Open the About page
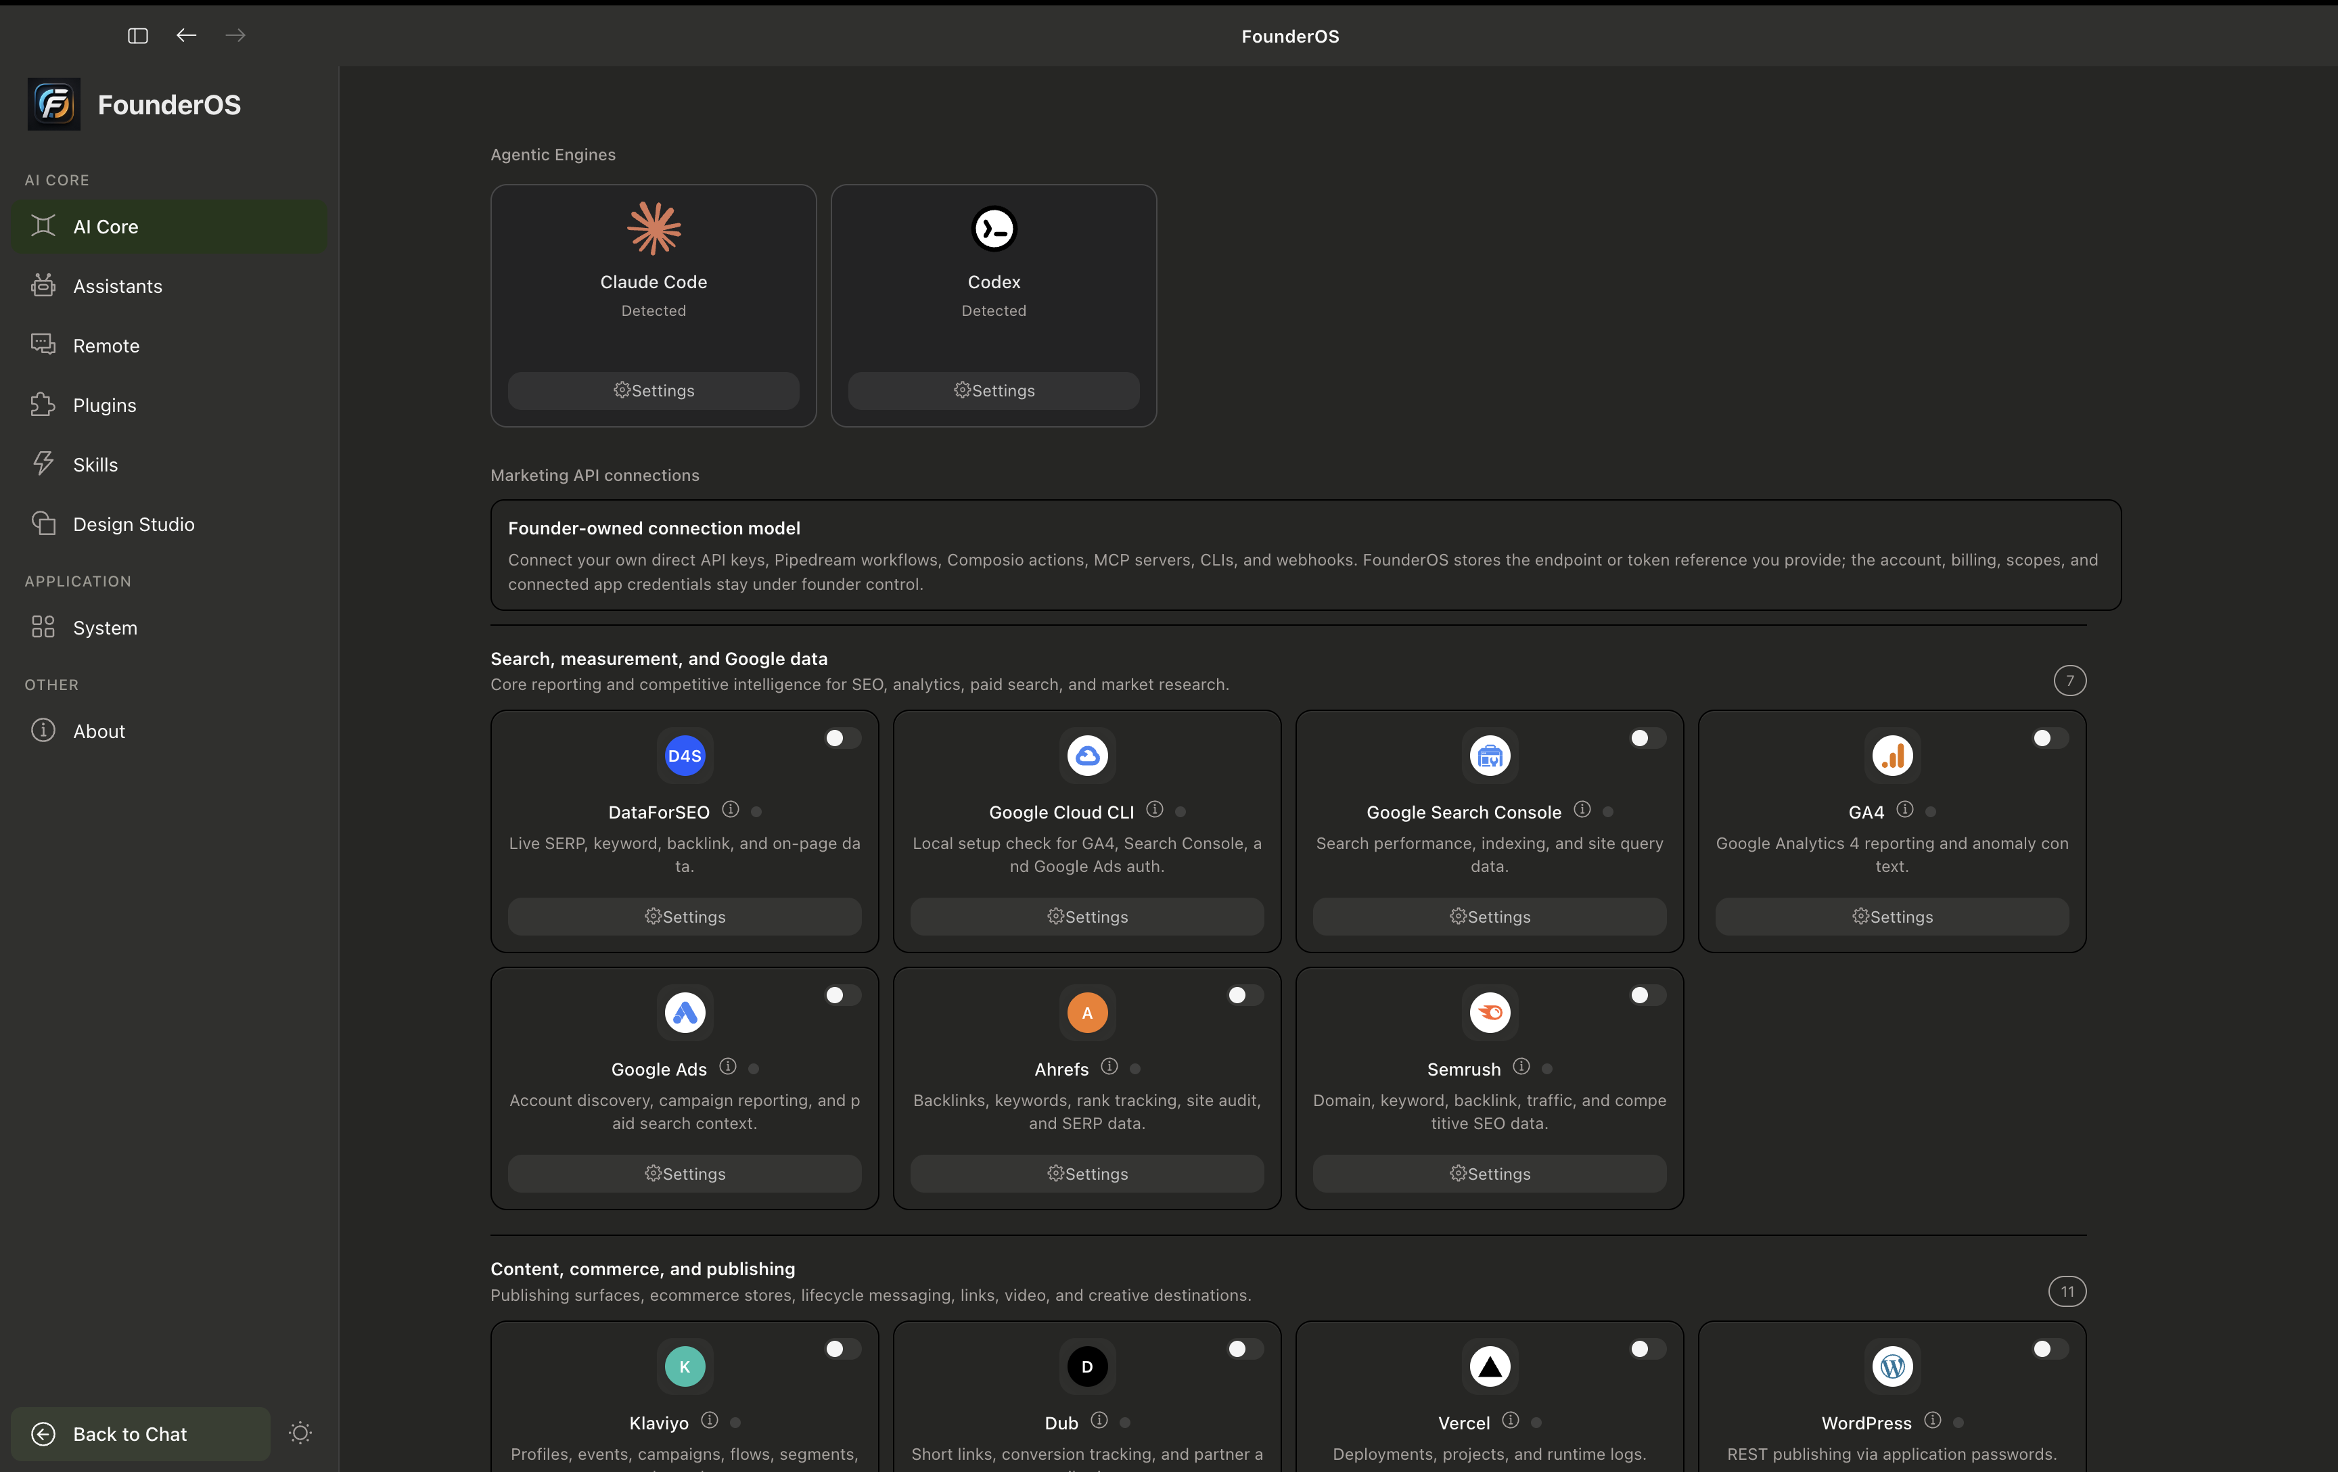Image resolution: width=2338 pixels, height=1472 pixels. [x=169, y=731]
